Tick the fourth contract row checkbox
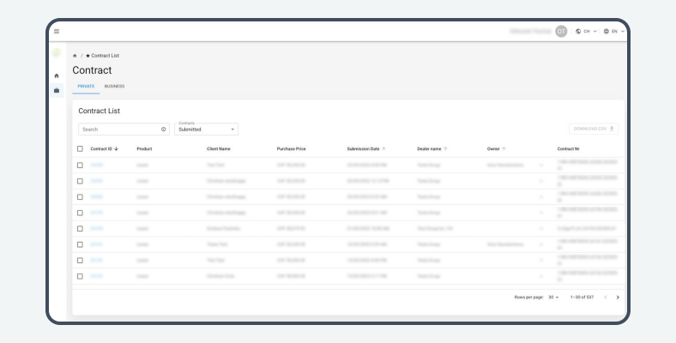This screenshot has width=676, height=343. (80, 213)
